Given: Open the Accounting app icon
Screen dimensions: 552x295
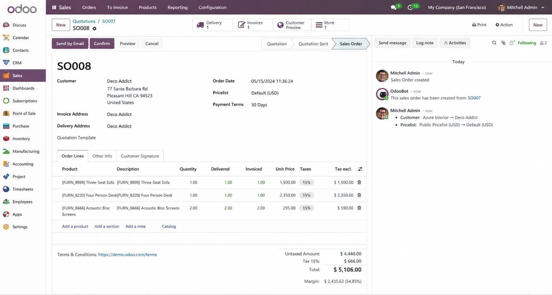Looking at the screenshot, I should 6,164.
